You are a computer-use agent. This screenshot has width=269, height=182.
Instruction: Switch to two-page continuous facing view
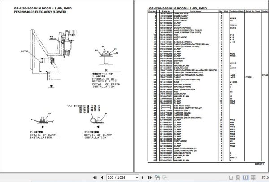[x=253, y=178]
